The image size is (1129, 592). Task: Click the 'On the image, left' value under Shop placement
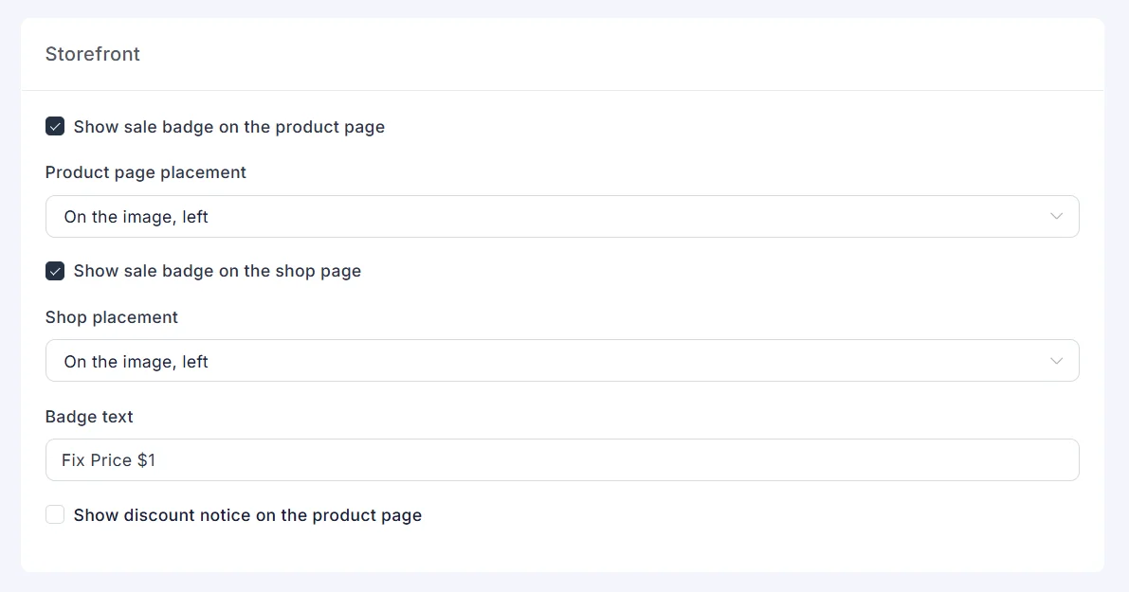(x=137, y=362)
